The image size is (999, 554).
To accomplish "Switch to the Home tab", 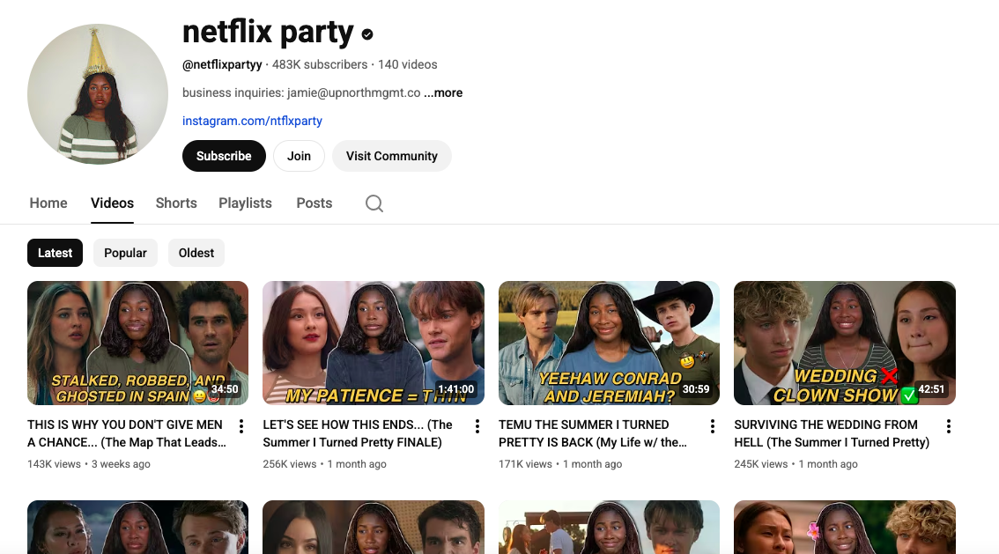I will pos(48,203).
